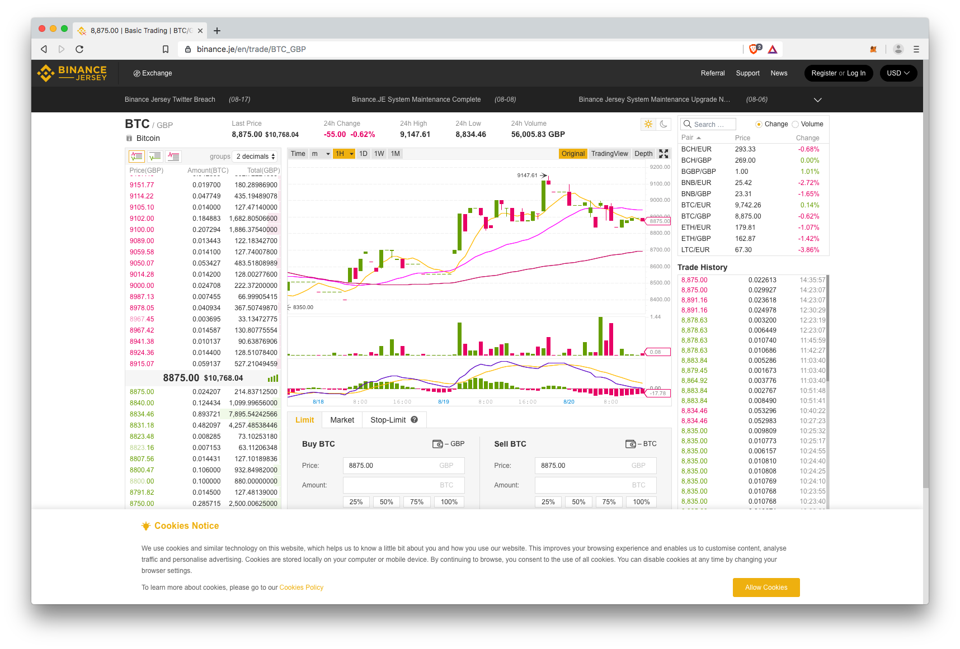Set Buy amount to 25%
This screenshot has width=960, height=649.
tap(356, 502)
